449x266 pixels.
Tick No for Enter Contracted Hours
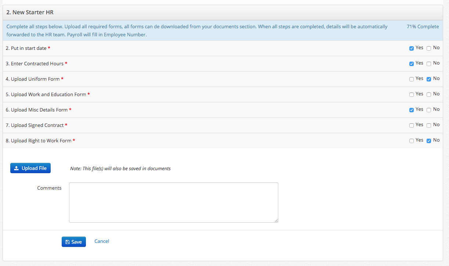point(429,64)
